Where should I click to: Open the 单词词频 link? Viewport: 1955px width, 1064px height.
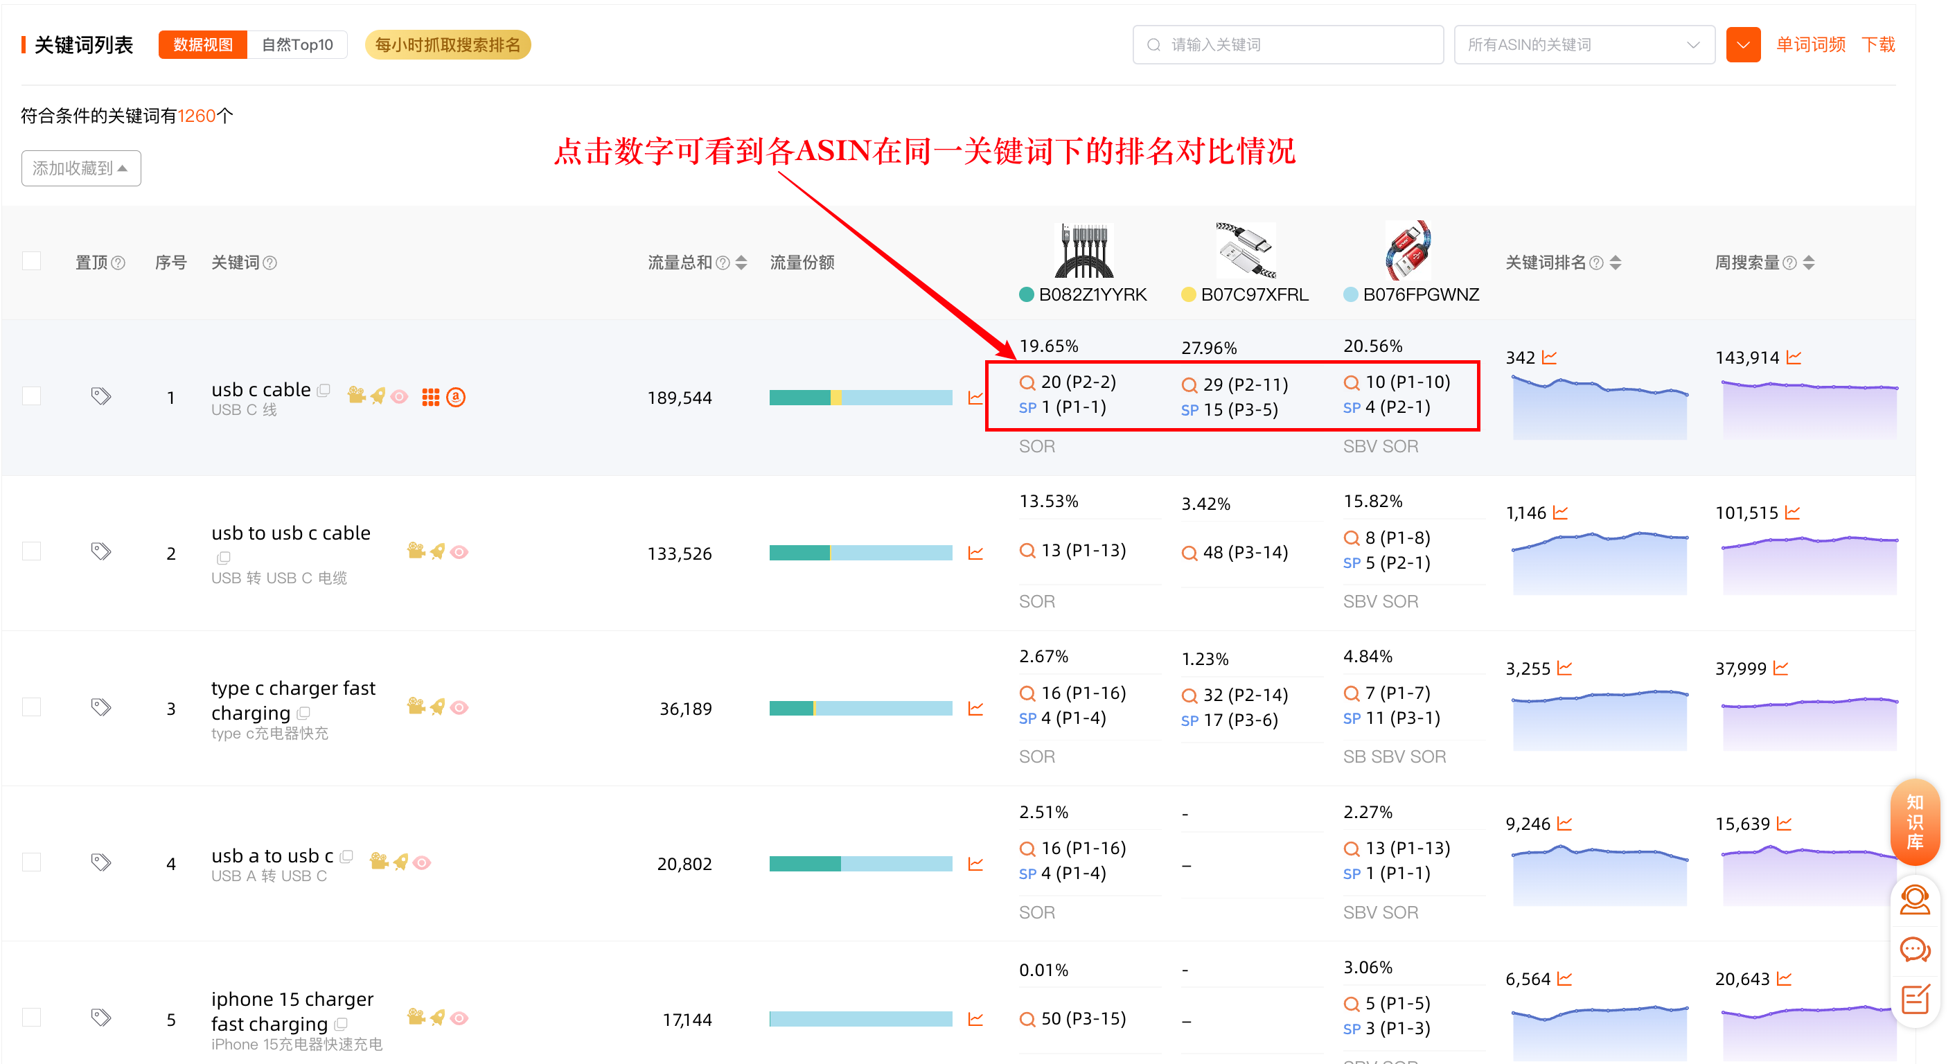1811,45
